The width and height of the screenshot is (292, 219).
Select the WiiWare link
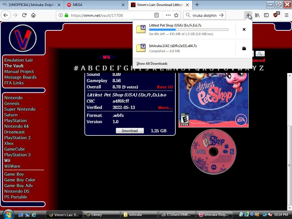tap(12, 166)
